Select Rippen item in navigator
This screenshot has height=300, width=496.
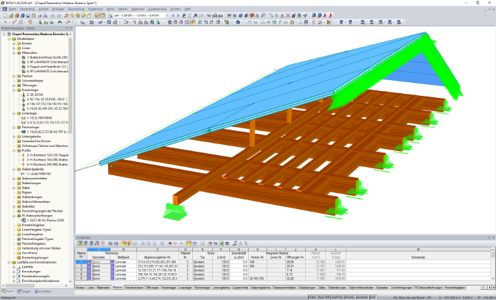(x=27, y=192)
